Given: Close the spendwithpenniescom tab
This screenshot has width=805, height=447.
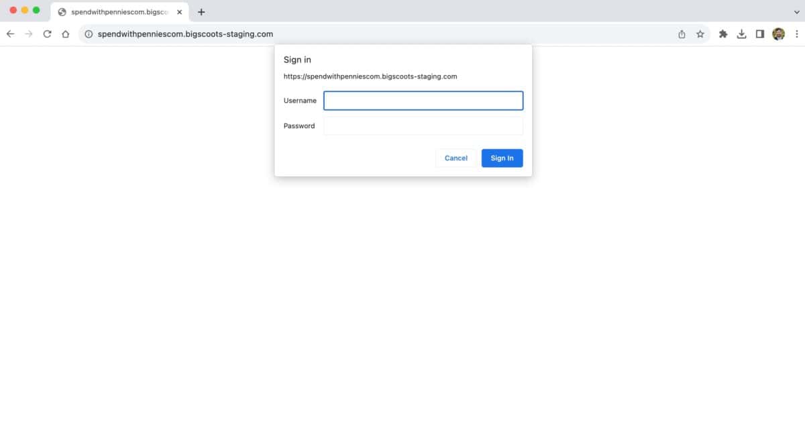Looking at the screenshot, I should click(x=179, y=12).
